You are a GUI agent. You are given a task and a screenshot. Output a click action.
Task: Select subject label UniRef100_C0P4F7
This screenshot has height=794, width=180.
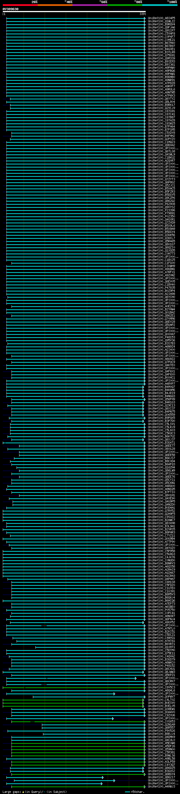(161, 37)
